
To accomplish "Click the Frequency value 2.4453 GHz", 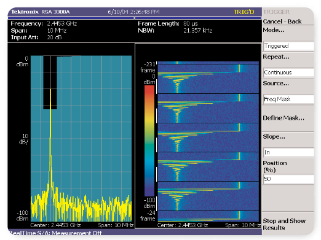I will [x=62, y=23].
